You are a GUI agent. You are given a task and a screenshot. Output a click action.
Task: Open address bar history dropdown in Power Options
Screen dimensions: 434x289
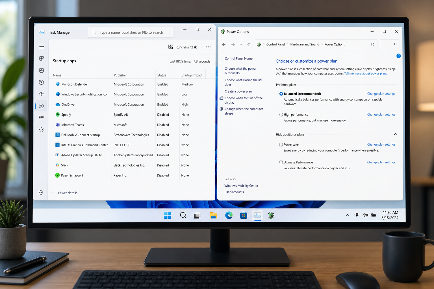[364, 44]
